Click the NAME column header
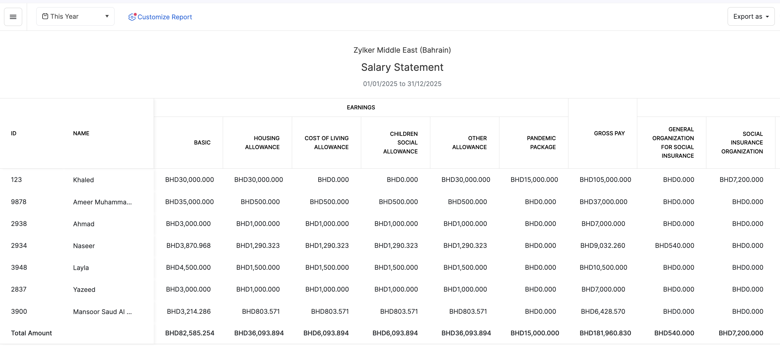780x346 pixels. [81, 133]
